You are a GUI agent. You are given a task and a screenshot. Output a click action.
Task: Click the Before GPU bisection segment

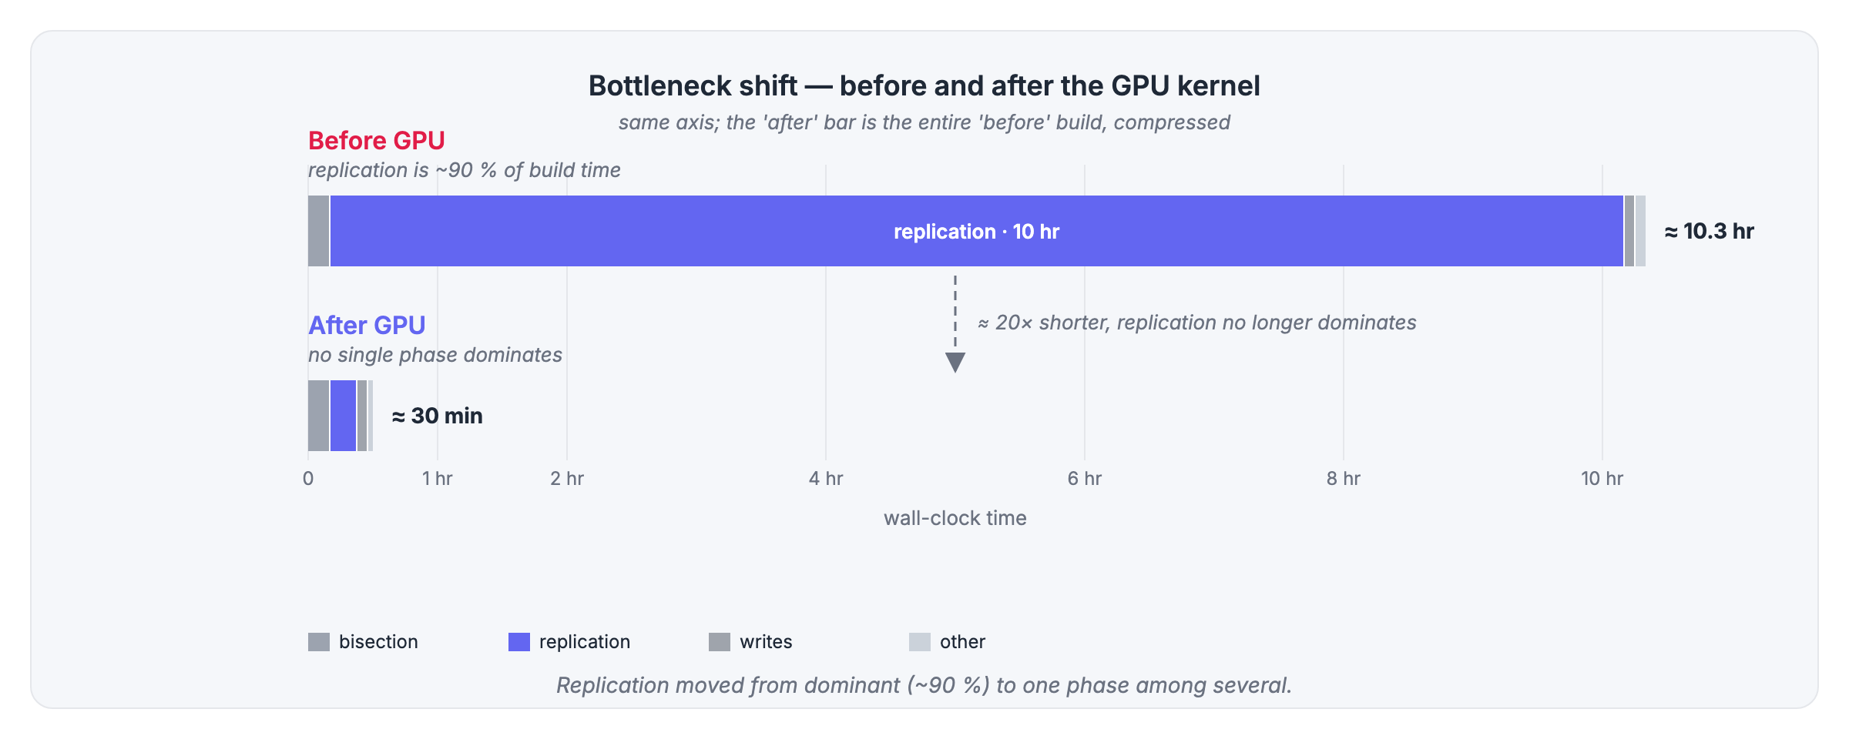tap(318, 231)
